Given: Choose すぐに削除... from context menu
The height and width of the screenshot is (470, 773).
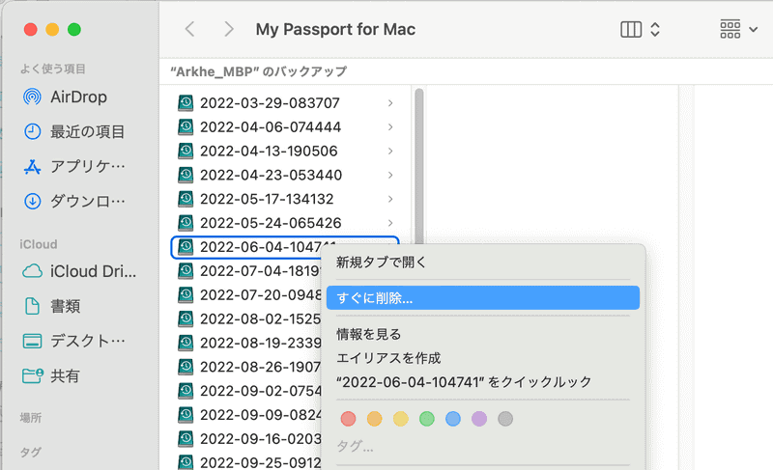Looking at the screenshot, I should 483,298.
